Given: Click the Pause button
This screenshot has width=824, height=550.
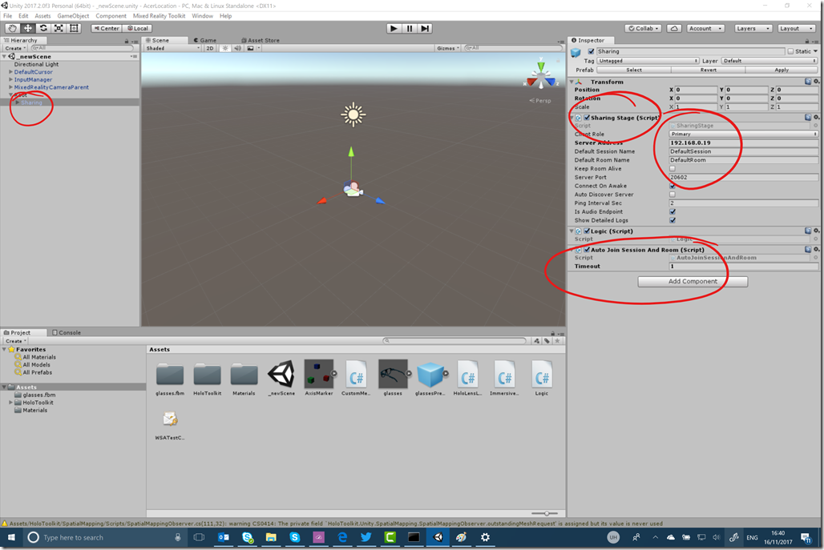Looking at the screenshot, I should tap(410, 28).
